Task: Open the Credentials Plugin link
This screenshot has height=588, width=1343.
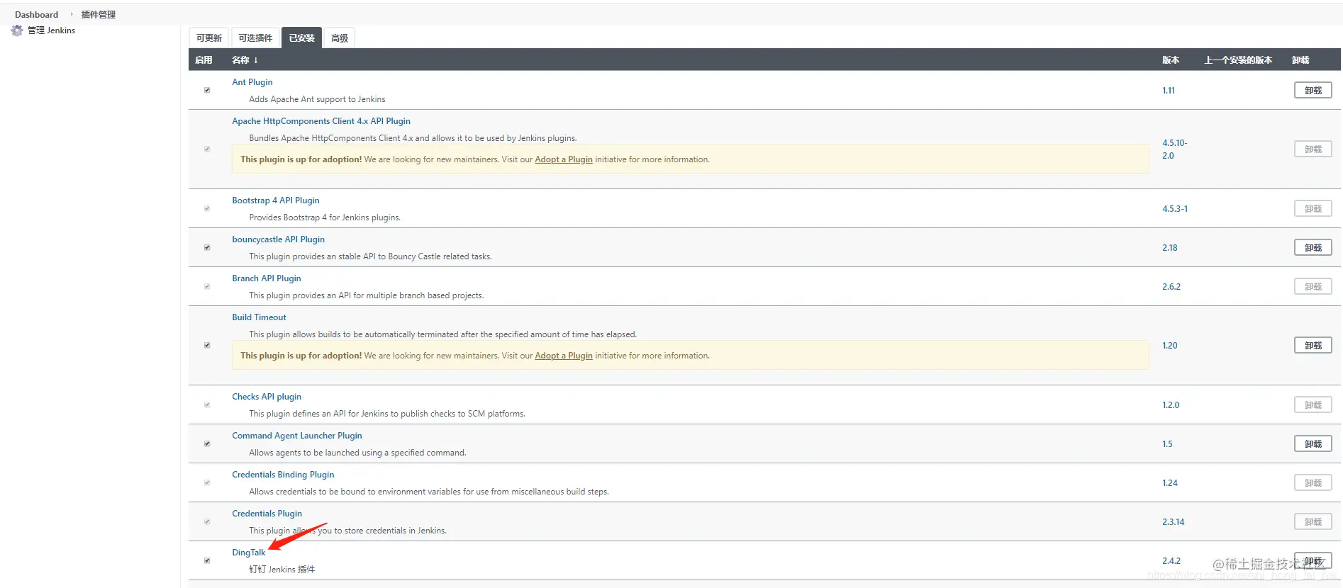Action: pyautogui.click(x=267, y=514)
